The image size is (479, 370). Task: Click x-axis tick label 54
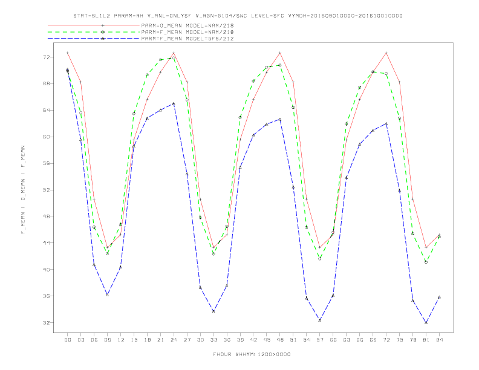click(x=307, y=340)
